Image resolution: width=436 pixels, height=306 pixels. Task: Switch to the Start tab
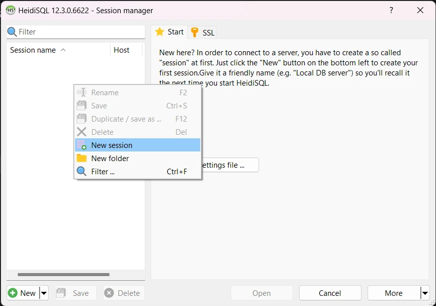tap(169, 32)
